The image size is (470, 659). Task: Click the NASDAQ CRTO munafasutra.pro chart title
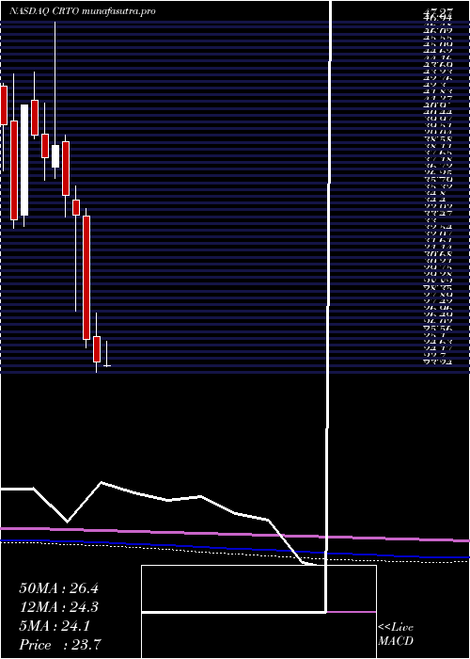click(x=83, y=11)
